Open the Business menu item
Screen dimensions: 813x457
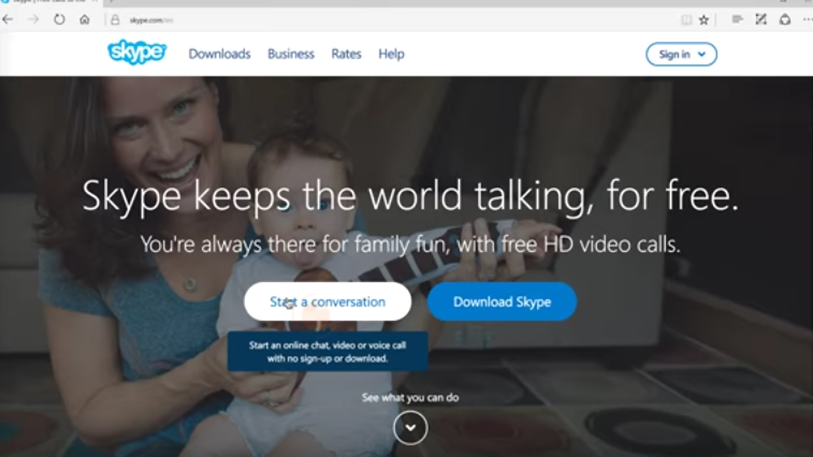(291, 54)
